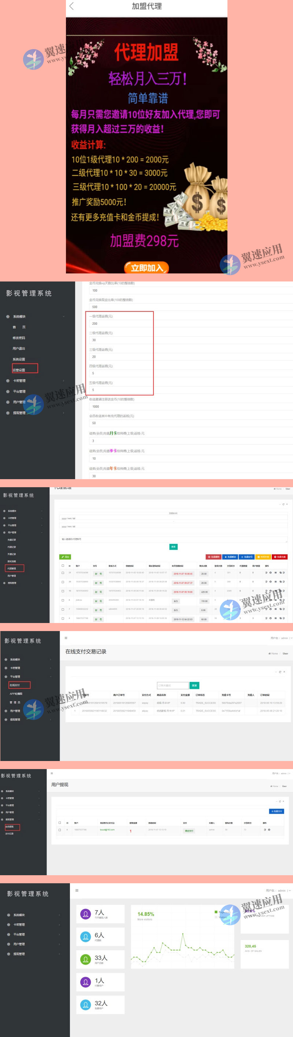The height and width of the screenshot is (1037, 293).
Task: Open 代理管理 in the sidebar submenu
Action: (x=12, y=568)
